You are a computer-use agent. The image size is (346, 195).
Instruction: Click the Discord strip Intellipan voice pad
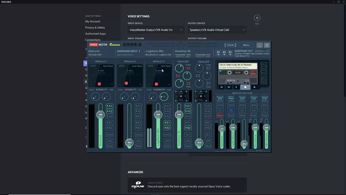point(101,76)
